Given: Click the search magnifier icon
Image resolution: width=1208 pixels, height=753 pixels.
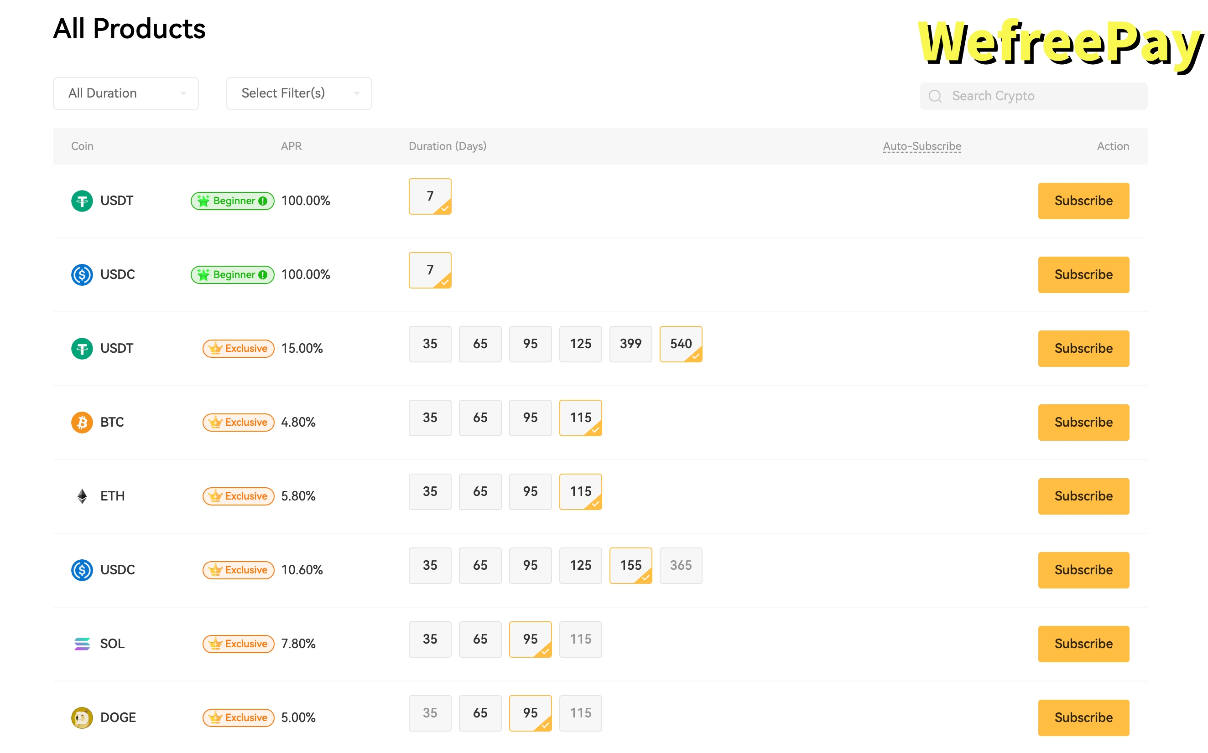Looking at the screenshot, I should [x=935, y=96].
